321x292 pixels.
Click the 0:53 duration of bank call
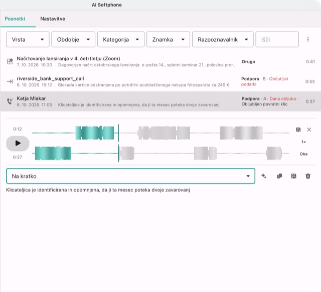coord(310,81)
